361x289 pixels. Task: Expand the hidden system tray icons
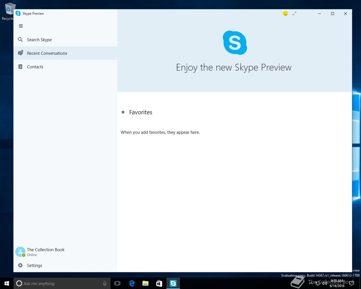click(311, 283)
